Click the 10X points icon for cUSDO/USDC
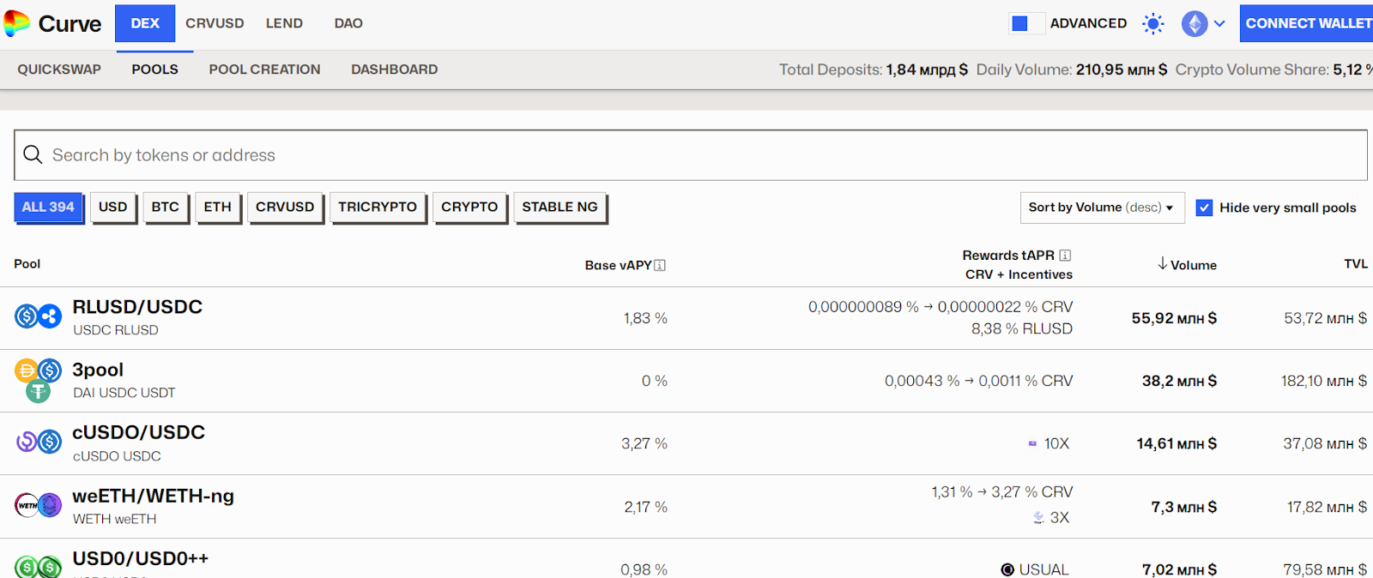The height and width of the screenshot is (578, 1373). click(x=1032, y=444)
